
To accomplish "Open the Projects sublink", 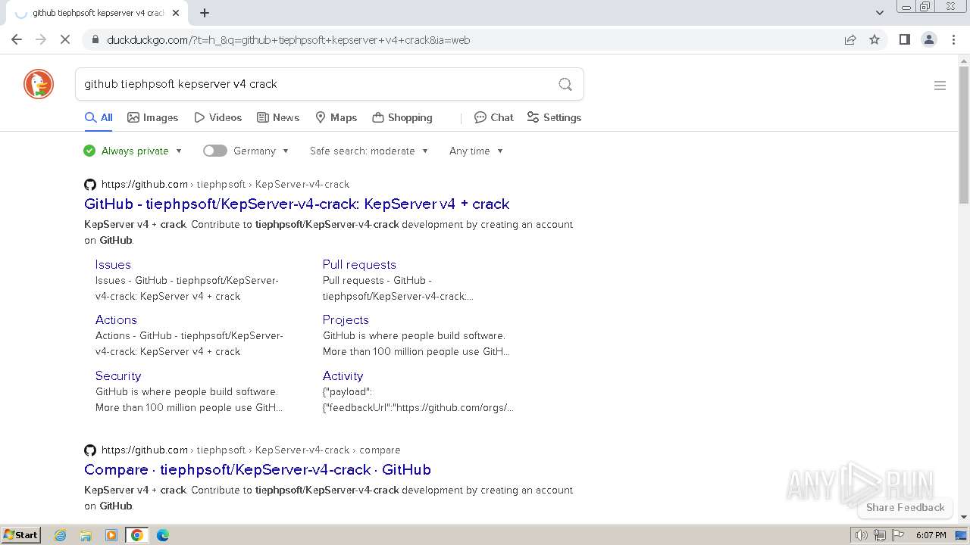I will point(346,319).
